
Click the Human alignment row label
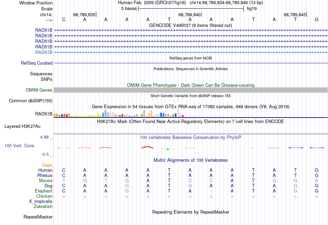click(45, 170)
